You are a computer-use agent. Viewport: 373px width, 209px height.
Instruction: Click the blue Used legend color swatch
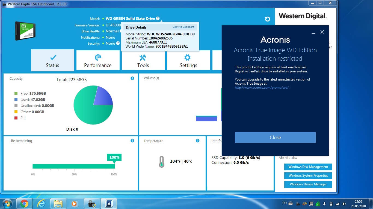point(16,100)
